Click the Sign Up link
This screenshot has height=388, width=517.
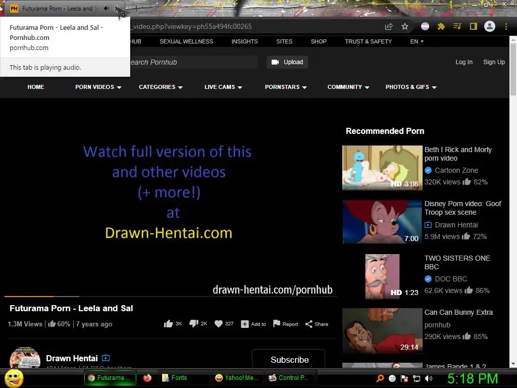point(494,62)
